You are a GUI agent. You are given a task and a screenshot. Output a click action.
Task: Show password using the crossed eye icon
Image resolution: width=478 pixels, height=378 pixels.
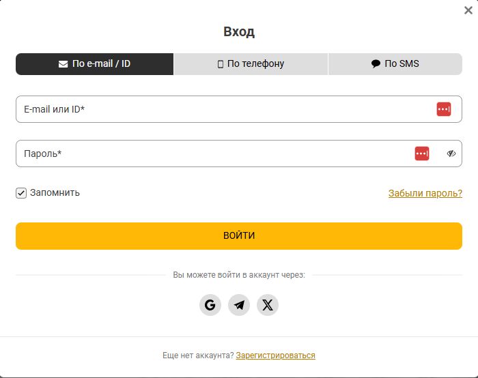(451, 154)
